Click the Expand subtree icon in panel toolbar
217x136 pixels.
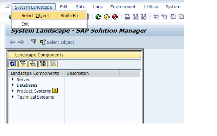tap(23, 64)
